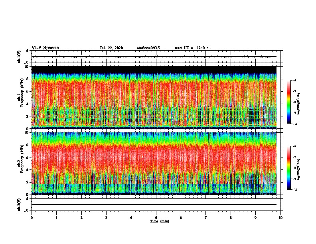The width and height of the screenshot is (316, 244).
Task: Click the '-6' label on lower color bar
Action: click(x=294, y=146)
